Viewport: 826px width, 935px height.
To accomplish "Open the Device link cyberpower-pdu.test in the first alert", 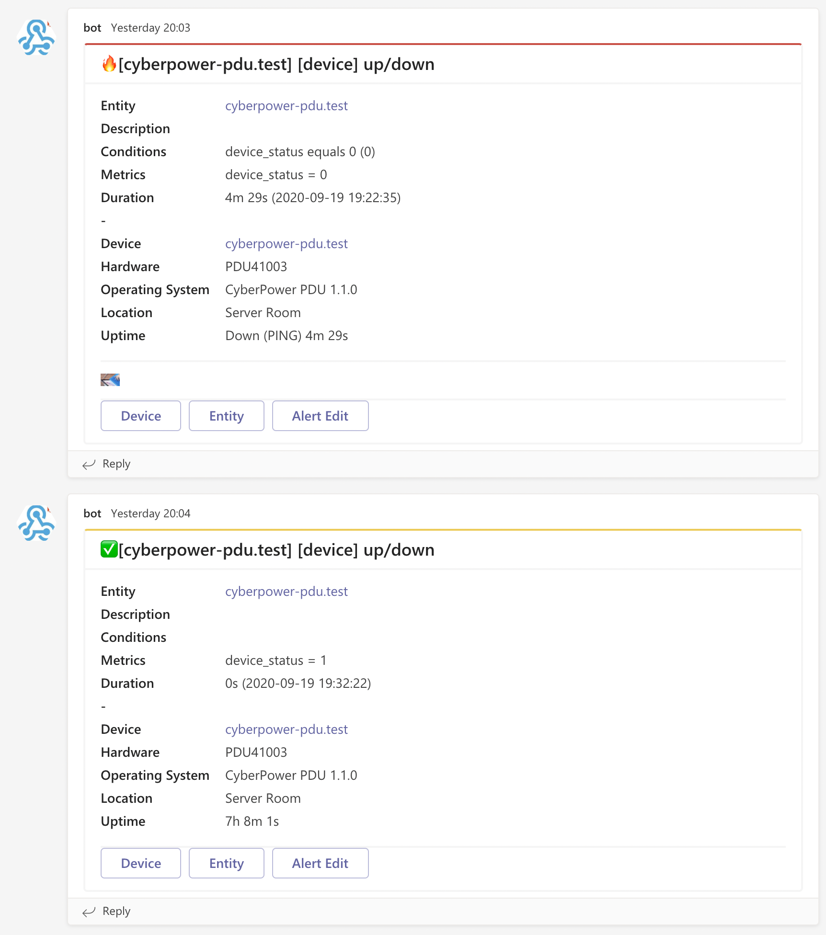I will (287, 244).
